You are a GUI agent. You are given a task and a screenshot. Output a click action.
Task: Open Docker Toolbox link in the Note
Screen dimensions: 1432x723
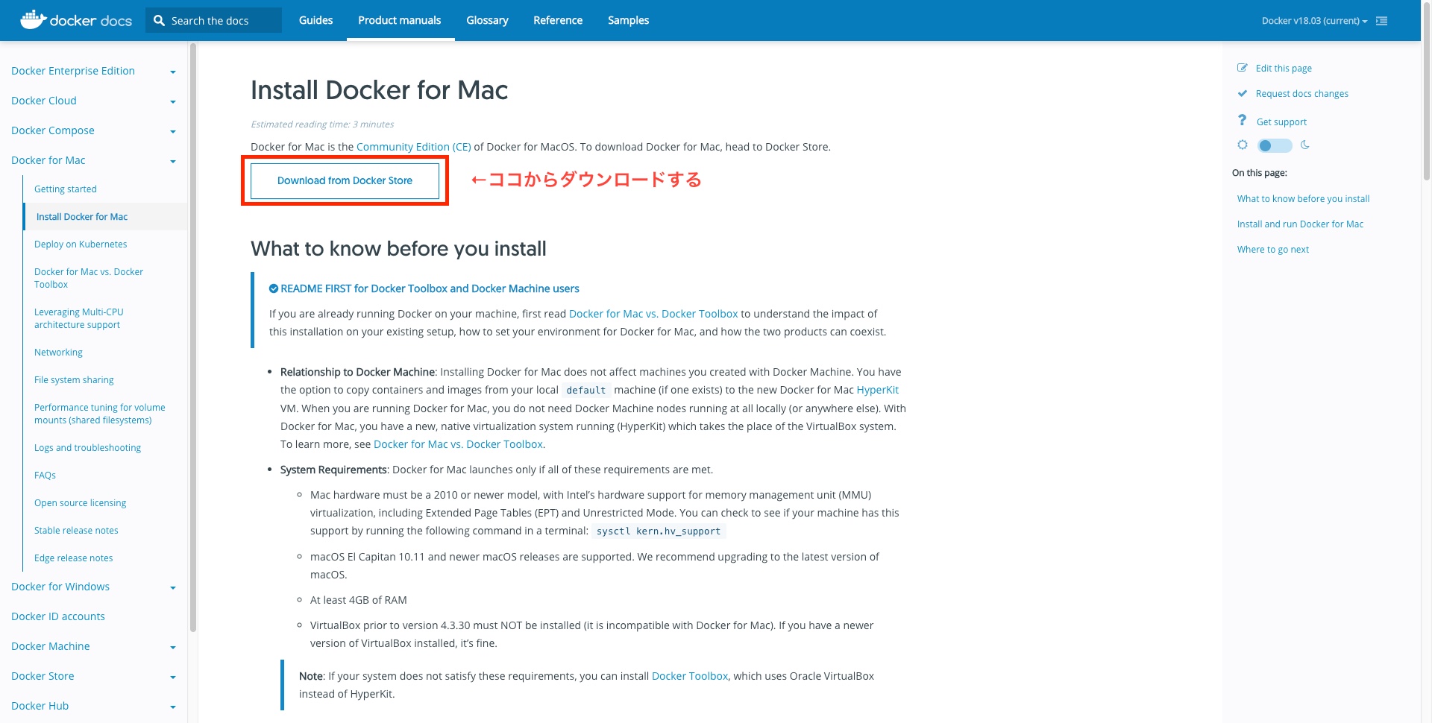coord(690,676)
